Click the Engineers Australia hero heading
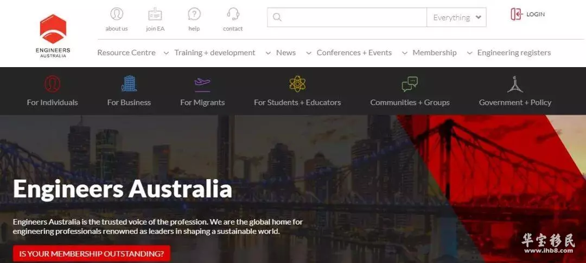 click(x=123, y=189)
